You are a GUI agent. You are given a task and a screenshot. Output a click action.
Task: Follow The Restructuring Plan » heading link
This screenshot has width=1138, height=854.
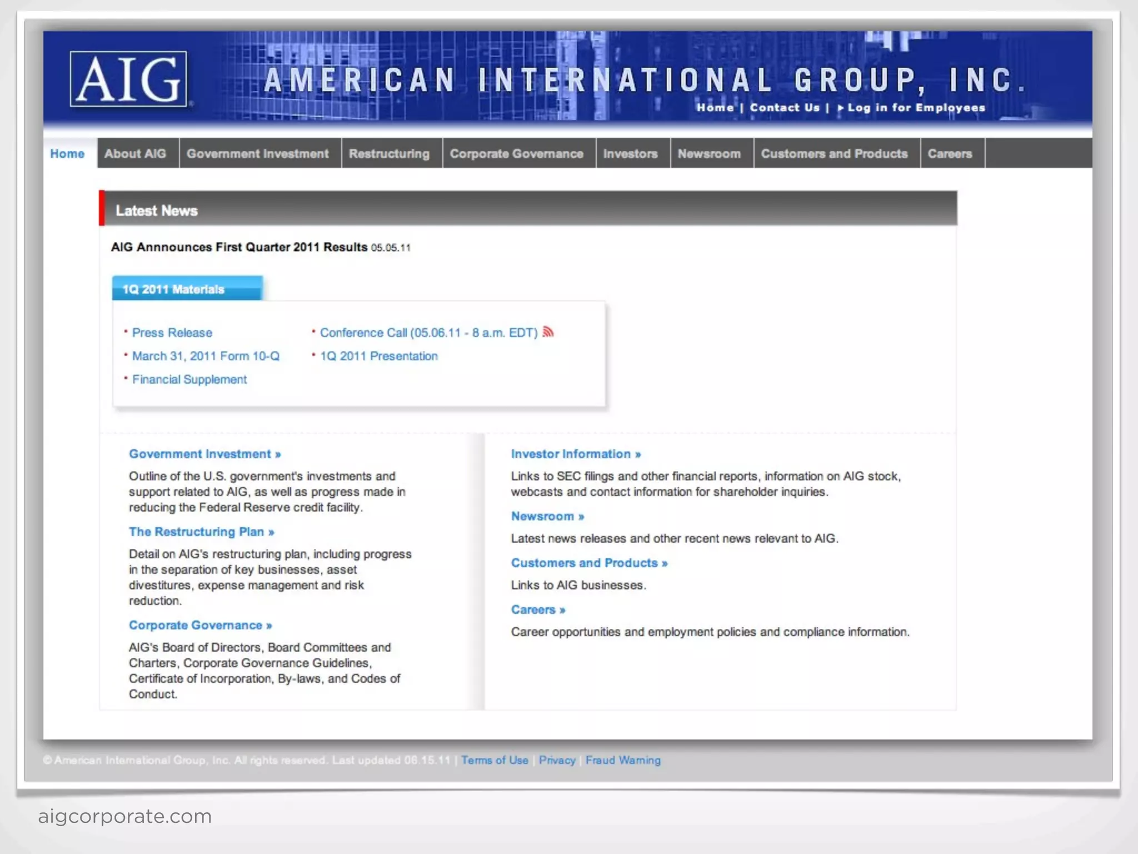[202, 532]
